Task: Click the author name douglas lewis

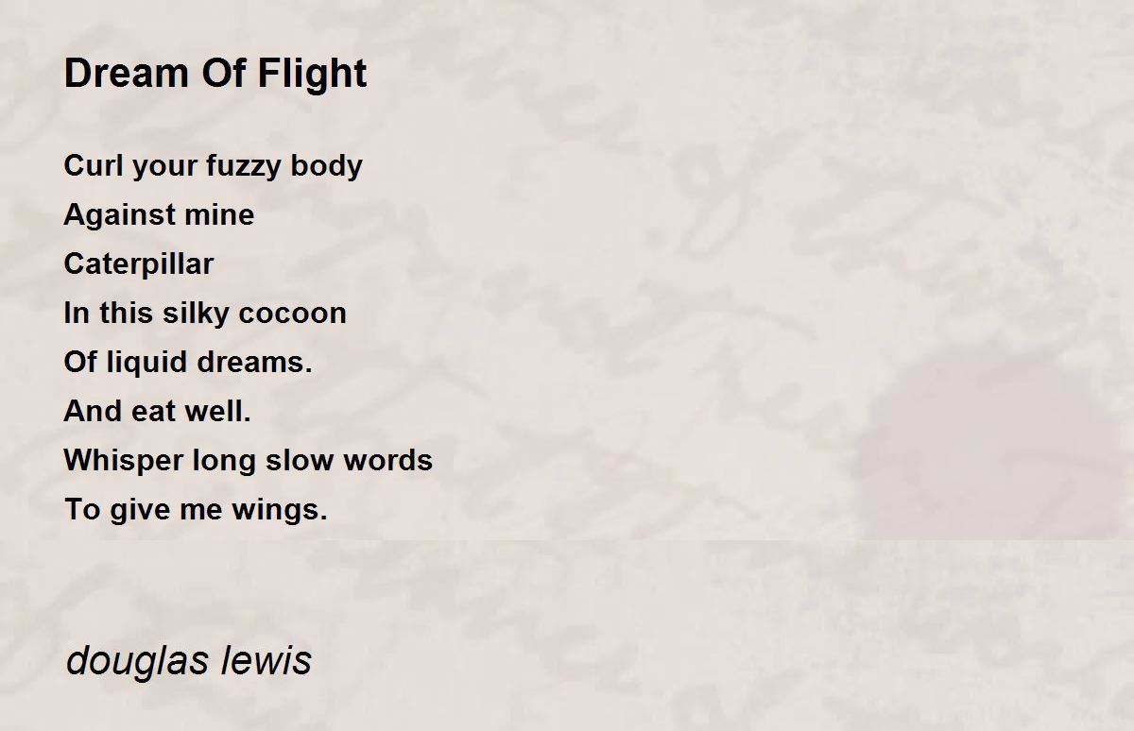Action: pos(189,660)
